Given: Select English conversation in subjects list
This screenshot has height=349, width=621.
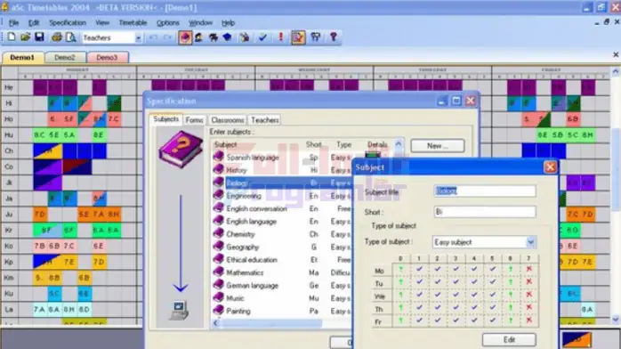Looking at the screenshot, I should tap(256, 208).
